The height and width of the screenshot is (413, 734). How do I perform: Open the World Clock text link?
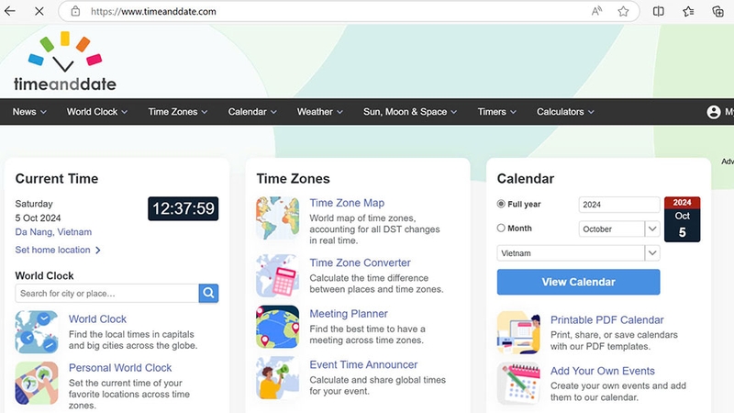point(97,318)
